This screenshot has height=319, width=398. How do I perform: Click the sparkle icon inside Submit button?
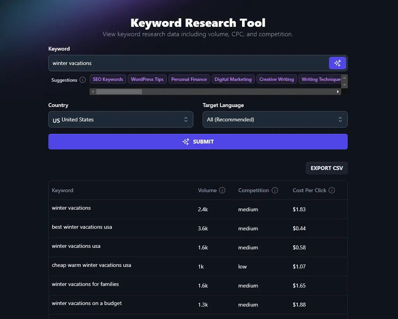point(186,142)
